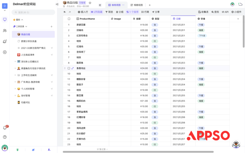245x153 pixels.
Task: Open the 分组 group button
Action: point(120,12)
